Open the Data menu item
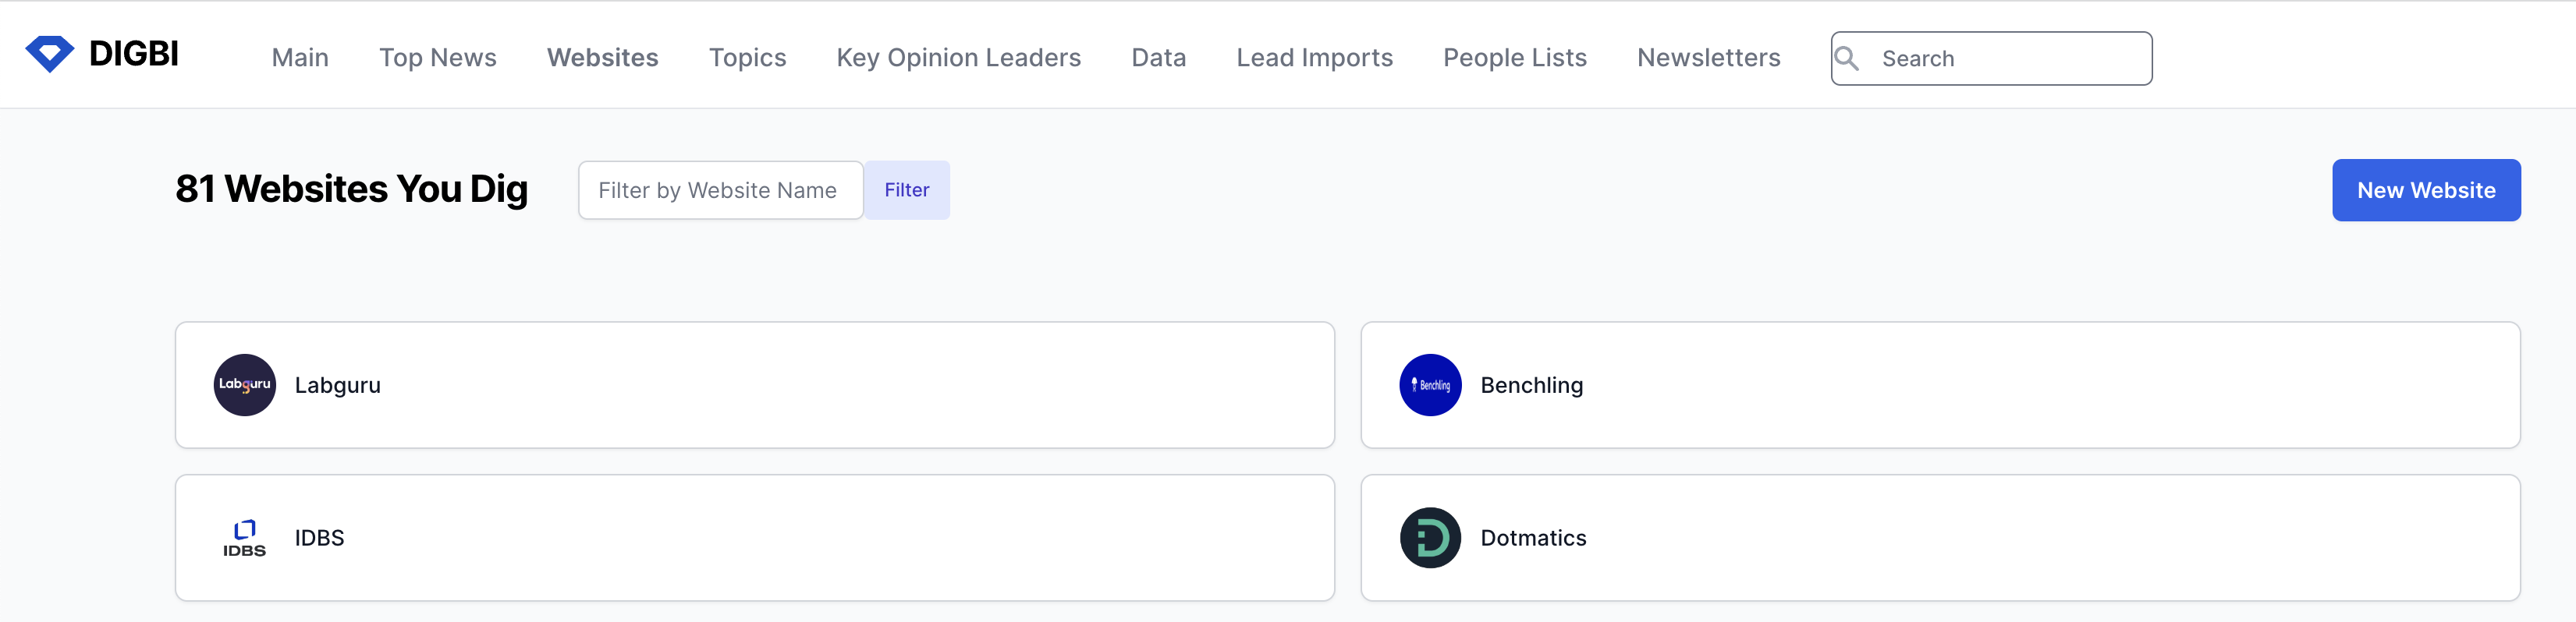 point(1158,58)
